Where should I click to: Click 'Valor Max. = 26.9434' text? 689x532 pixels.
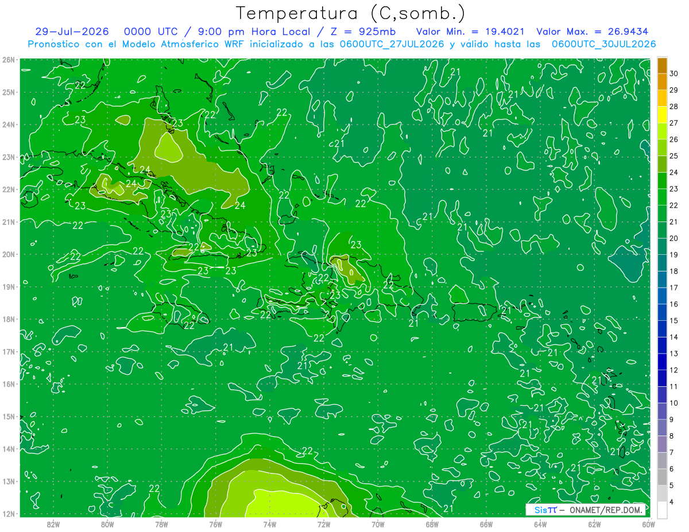point(591,32)
